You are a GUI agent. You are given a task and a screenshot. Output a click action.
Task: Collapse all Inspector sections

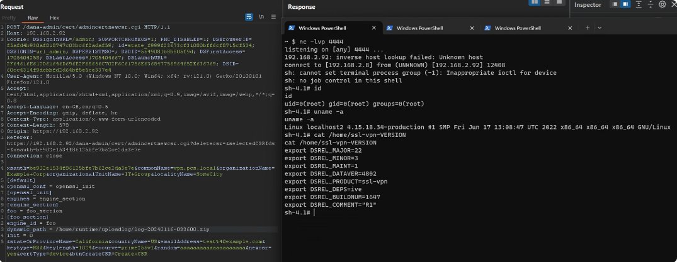pos(651,4)
